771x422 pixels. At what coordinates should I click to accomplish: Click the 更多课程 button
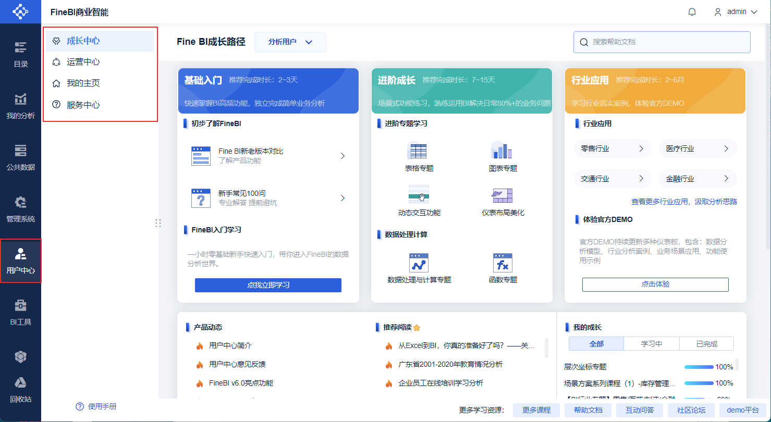click(536, 410)
